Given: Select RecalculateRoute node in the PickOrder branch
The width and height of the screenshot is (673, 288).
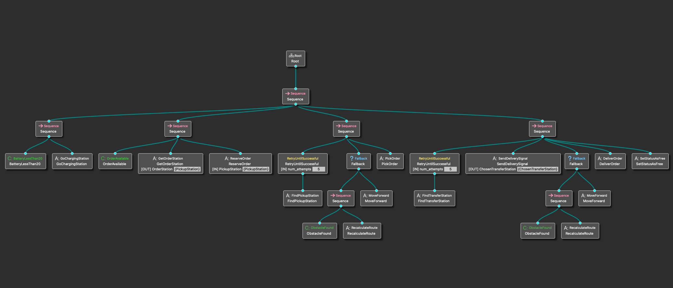Looking at the screenshot, I should 362,231.
